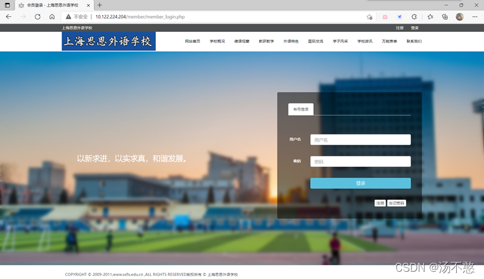484x279 pixels.
Task: Go back using the browser back arrow
Action: (x=8, y=17)
